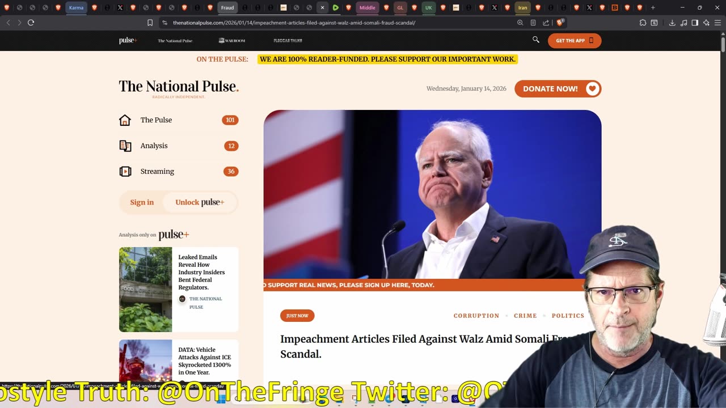The image size is (726, 408).
Task: Click the Leaked Emails article thumbnail
Action: click(145, 289)
